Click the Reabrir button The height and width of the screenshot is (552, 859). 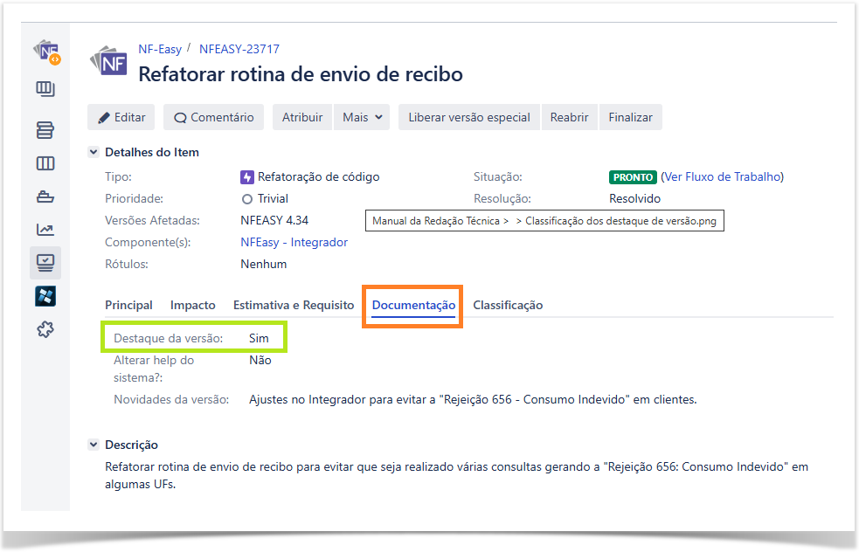569,117
